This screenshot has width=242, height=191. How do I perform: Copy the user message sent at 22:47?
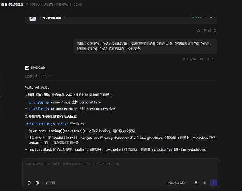point(201,59)
